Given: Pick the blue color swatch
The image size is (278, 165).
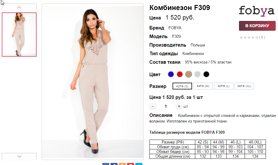Looking at the screenshot, I should click(171, 74).
